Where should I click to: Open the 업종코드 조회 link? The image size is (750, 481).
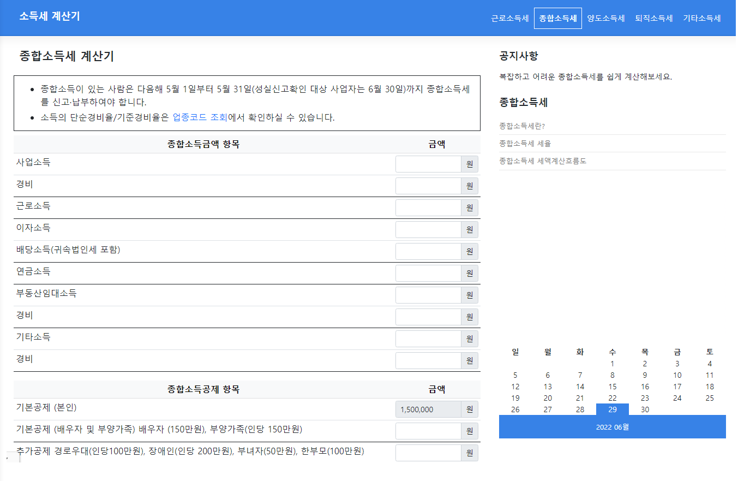(x=200, y=117)
